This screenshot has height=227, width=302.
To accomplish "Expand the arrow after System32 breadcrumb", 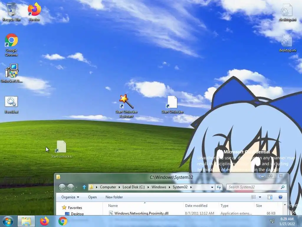I will 191,187.
